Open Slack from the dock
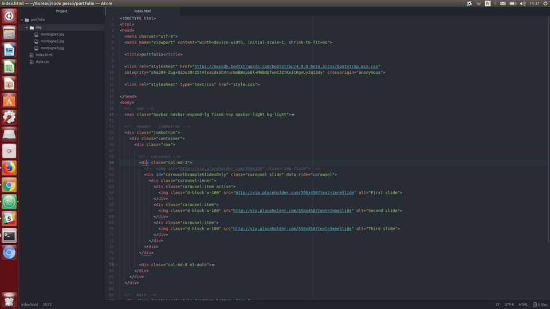 [9, 219]
